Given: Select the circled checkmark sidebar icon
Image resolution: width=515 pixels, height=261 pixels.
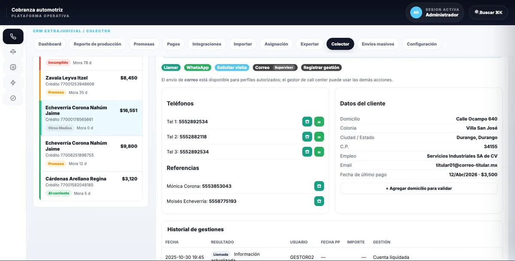Looking at the screenshot, I should [x=13, y=98].
